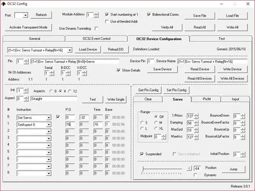
Task: Click the MaxSpd value stepper arrows
Action: 196,130
